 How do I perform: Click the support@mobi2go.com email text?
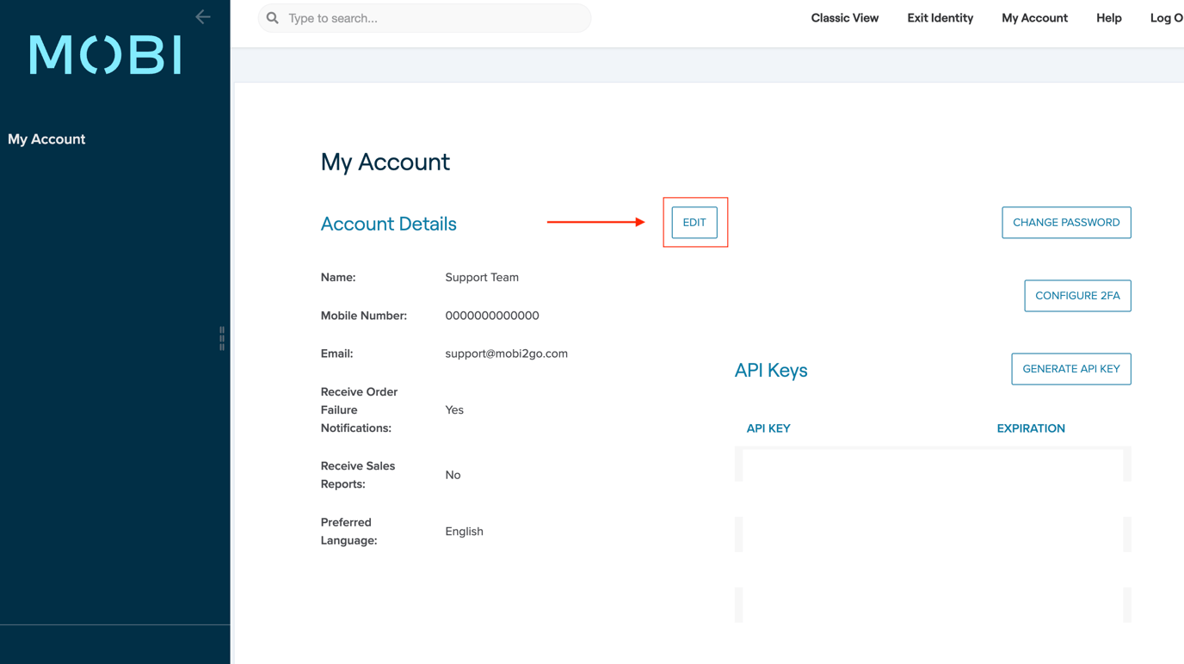[x=506, y=354]
